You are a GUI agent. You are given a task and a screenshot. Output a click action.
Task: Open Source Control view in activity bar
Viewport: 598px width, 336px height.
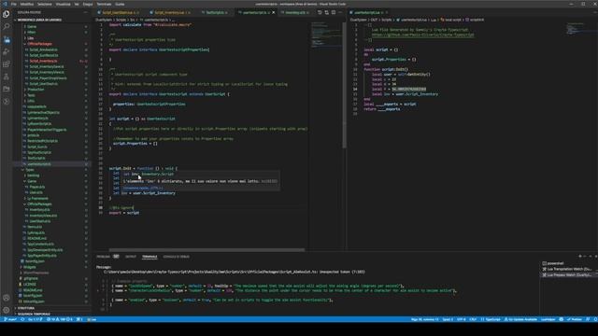coord(7,39)
